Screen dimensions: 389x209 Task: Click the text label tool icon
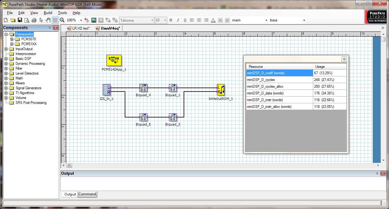pyautogui.click(x=87, y=20)
